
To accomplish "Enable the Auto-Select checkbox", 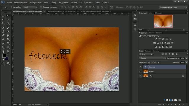I will coord(12,7).
